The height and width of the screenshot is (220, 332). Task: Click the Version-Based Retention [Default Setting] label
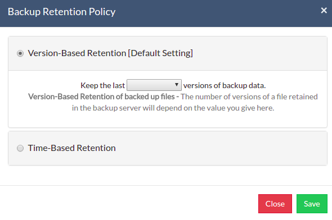[110, 53]
